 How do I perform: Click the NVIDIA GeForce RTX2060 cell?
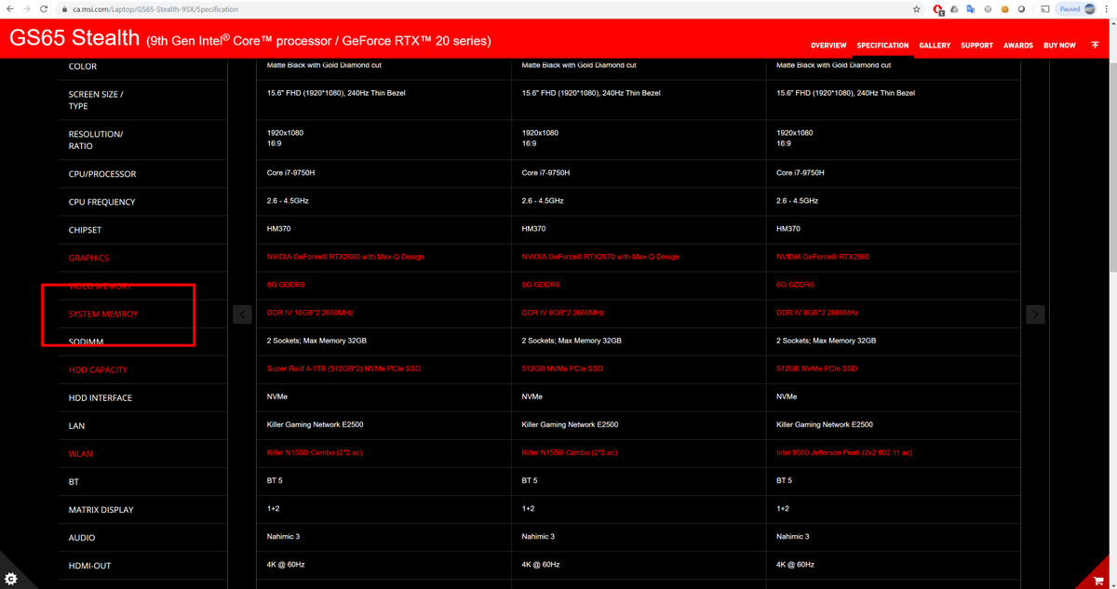click(x=823, y=257)
